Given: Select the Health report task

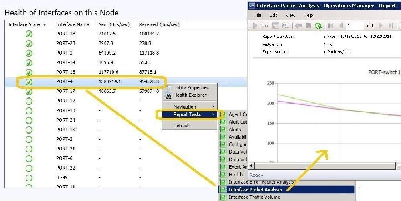Looking at the screenshot, I should (235, 175).
